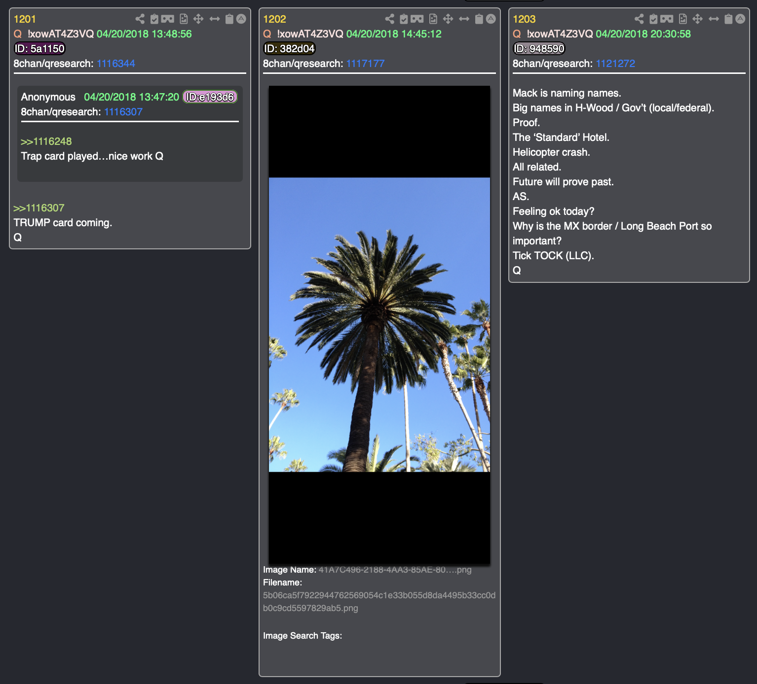Click ID badge 5a1150
757x684 pixels.
click(39, 49)
